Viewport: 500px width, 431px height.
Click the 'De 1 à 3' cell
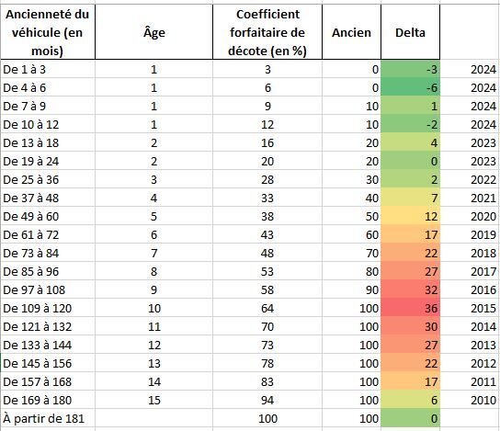48,69
